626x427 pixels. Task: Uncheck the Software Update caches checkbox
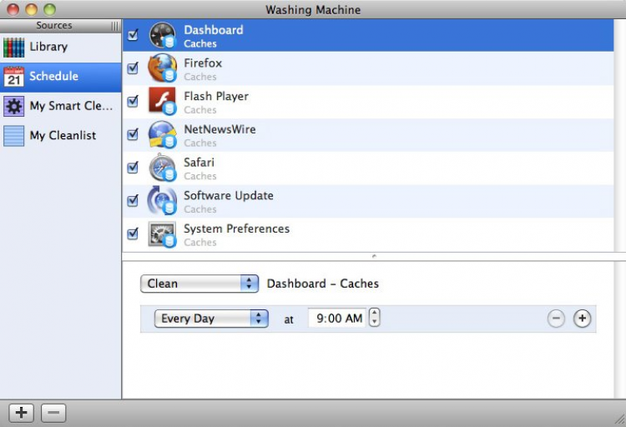click(133, 200)
